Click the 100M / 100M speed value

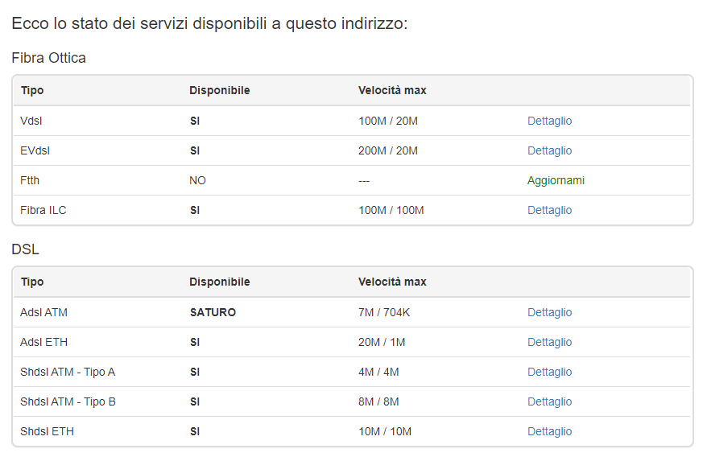pyautogui.click(x=391, y=210)
